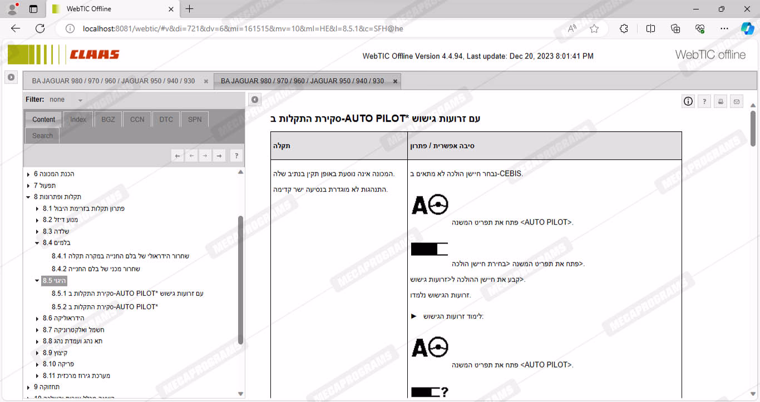Close the first BA JAGUAR document tab
This screenshot has height=402, width=760.
point(206,81)
